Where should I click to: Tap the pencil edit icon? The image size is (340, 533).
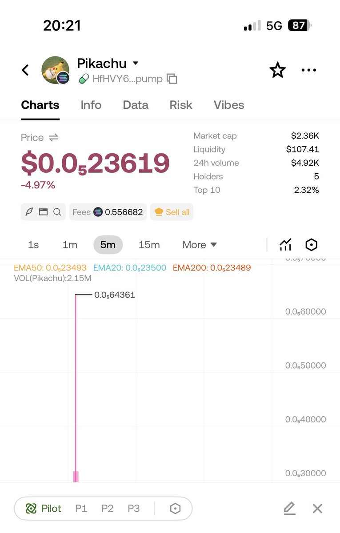[289, 509]
